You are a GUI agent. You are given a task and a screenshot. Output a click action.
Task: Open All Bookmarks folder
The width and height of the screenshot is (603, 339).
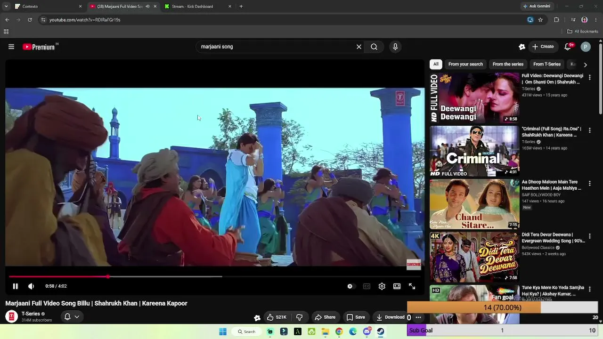[x=583, y=32]
